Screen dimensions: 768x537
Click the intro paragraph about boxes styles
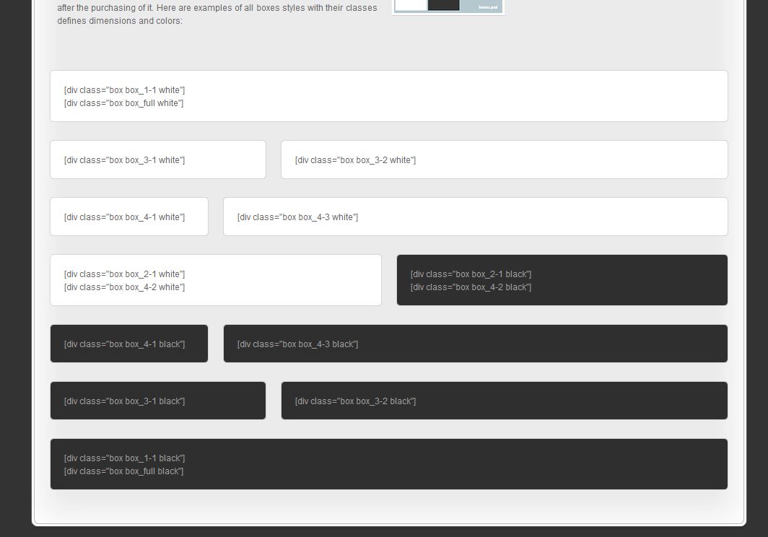click(x=217, y=14)
